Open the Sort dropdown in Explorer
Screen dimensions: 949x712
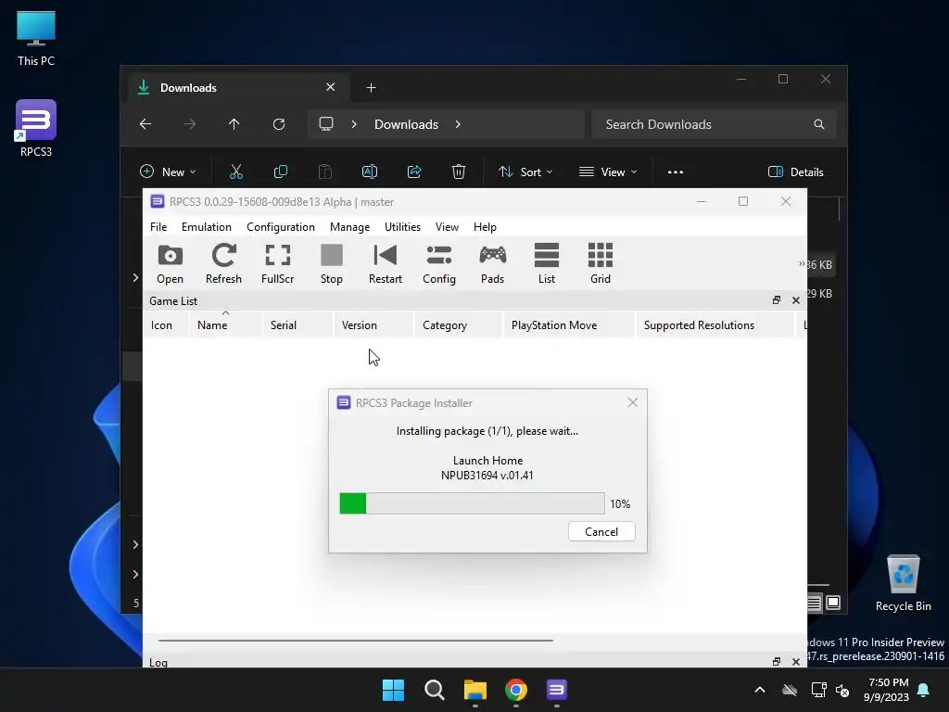(x=525, y=172)
